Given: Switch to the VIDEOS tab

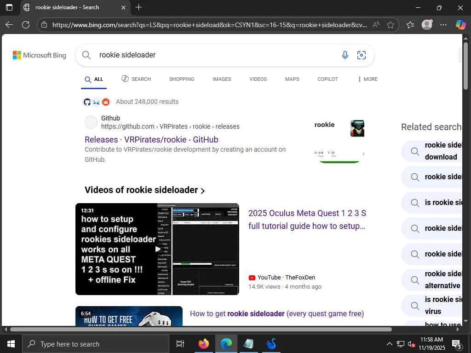Looking at the screenshot, I should point(258,79).
